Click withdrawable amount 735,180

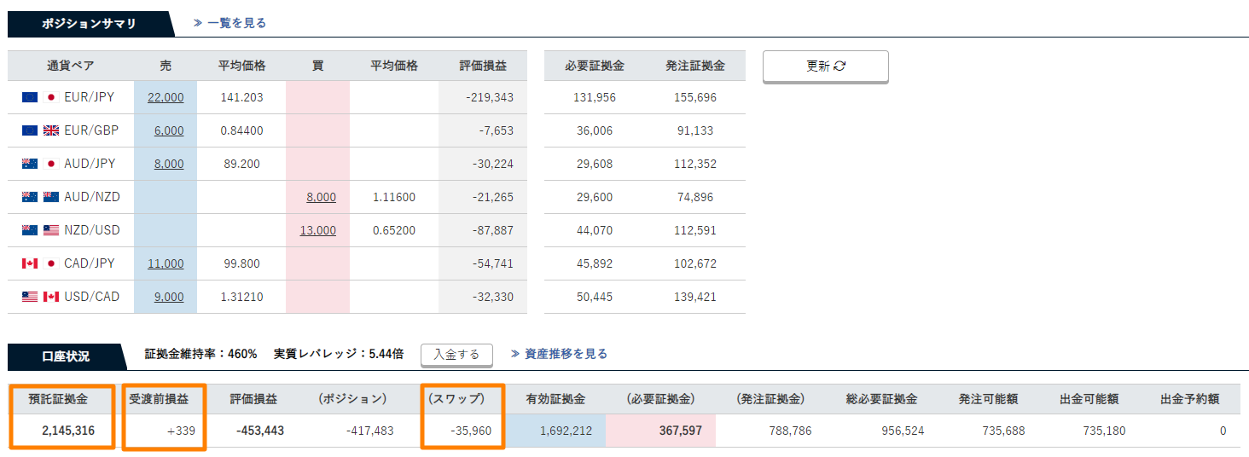tap(1105, 431)
